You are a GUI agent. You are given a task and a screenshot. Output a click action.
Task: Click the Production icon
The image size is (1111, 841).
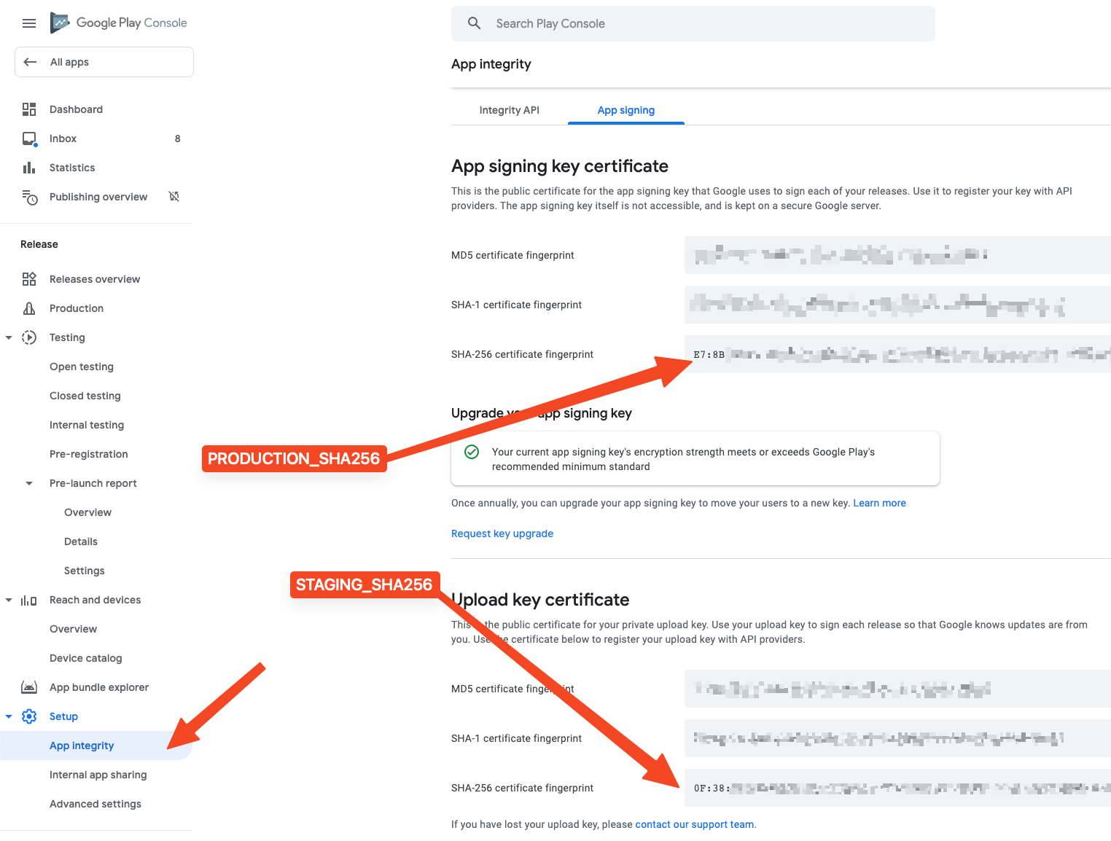(x=29, y=308)
